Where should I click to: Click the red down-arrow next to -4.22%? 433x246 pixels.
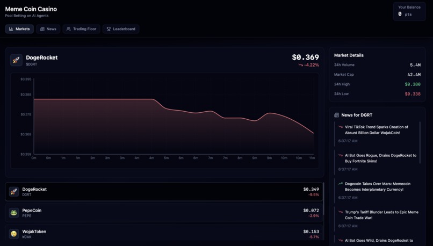300,65
